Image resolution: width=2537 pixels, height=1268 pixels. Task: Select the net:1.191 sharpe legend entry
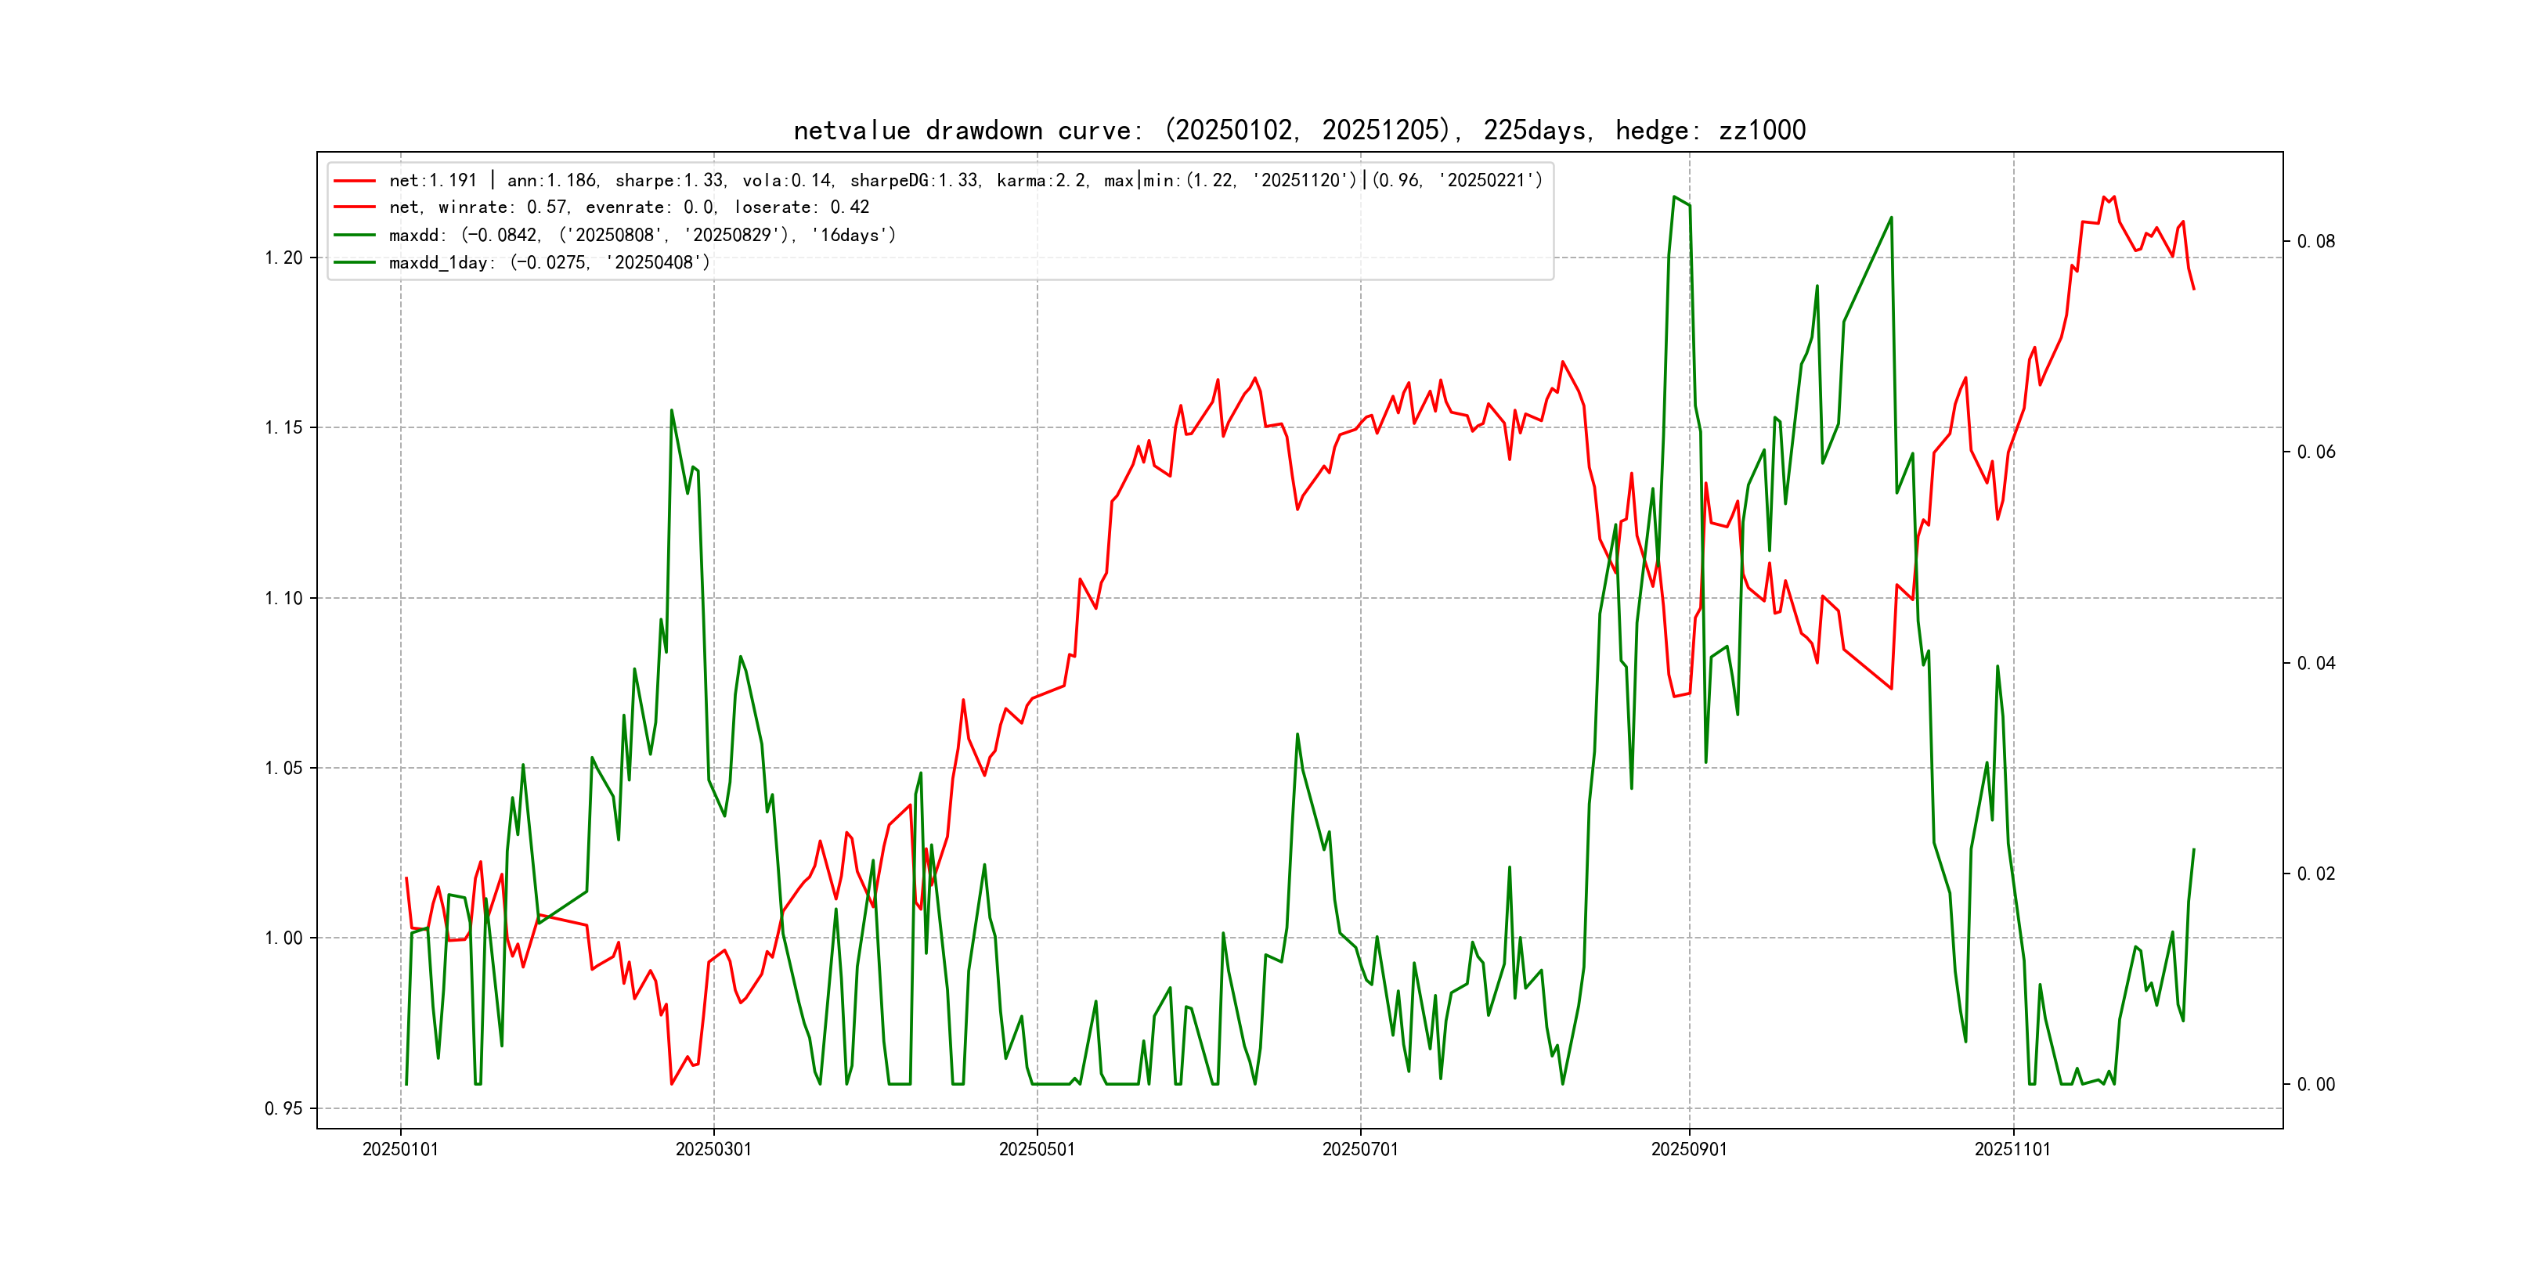[965, 181]
